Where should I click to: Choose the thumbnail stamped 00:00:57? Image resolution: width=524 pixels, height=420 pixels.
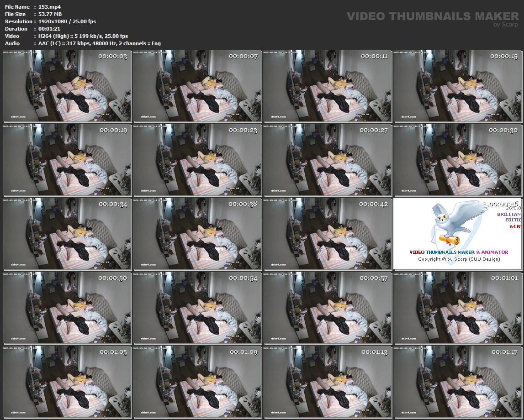pos(328,308)
